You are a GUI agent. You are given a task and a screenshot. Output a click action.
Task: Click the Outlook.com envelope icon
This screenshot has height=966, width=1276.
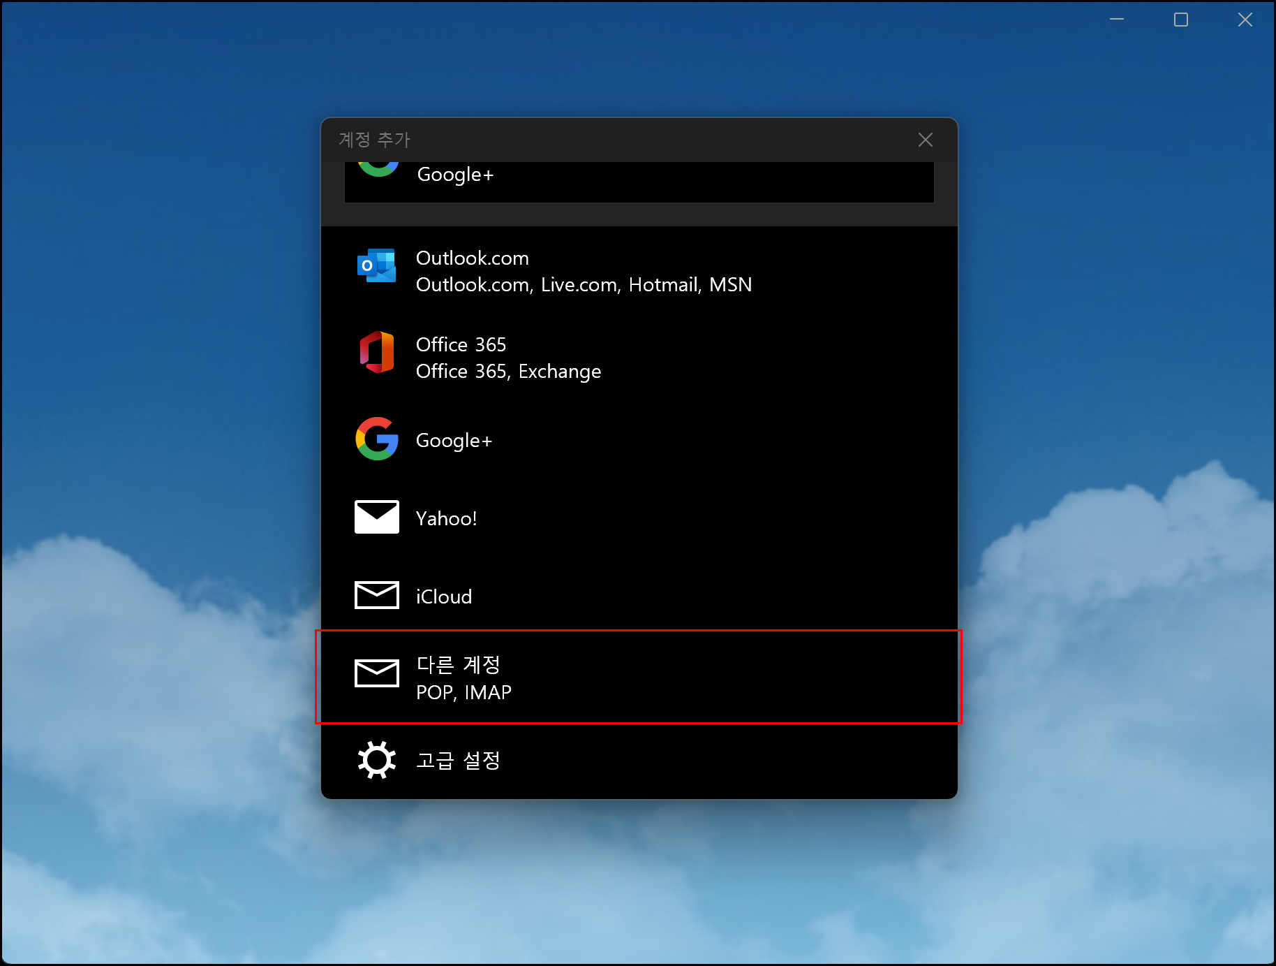point(377,265)
